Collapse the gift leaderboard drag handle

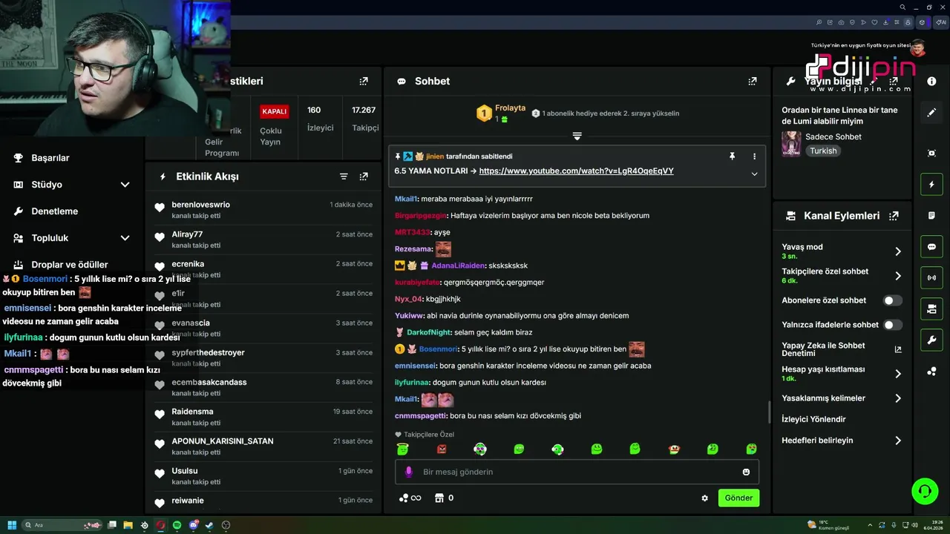577,136
